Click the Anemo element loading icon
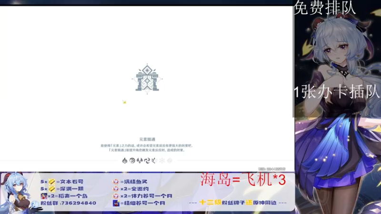Viewport: 381px width, 214px height. click(x=140, y=161)
